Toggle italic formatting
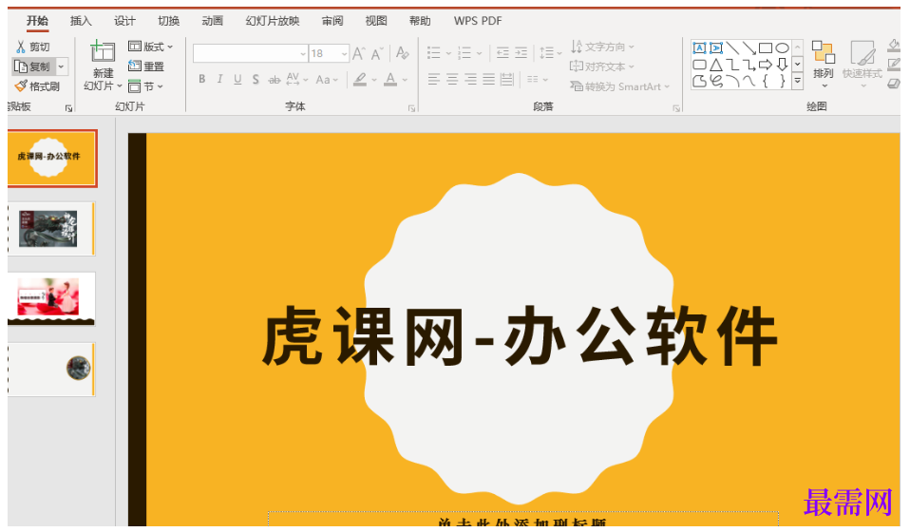 tap(219, 80)
